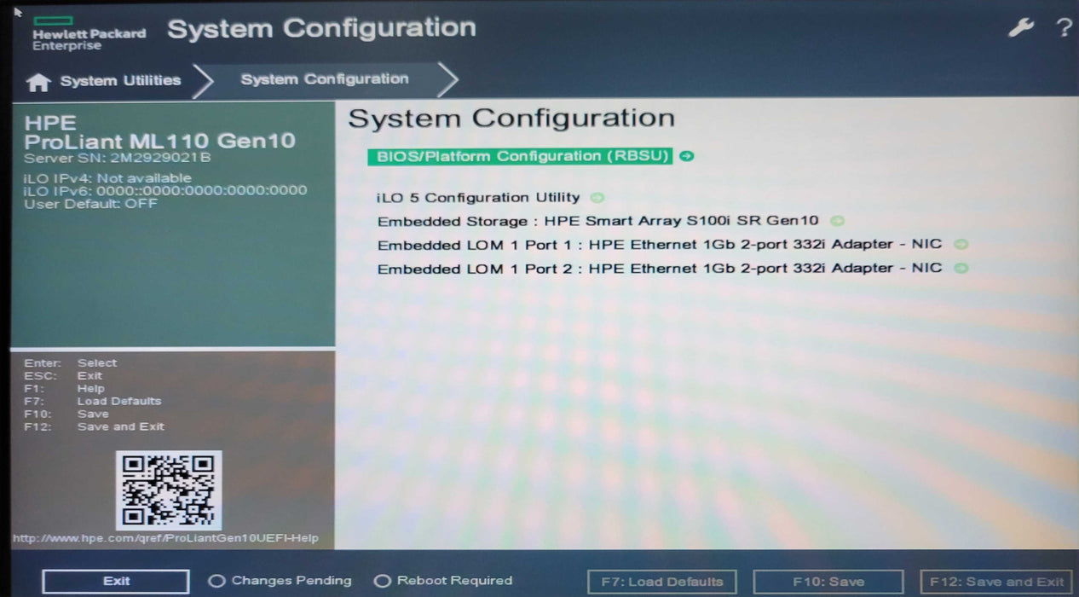Click the Enter: Select shortcut hint
Image resolution: width=1079 pixels, height=597 pixels.
tap(71, 362)
